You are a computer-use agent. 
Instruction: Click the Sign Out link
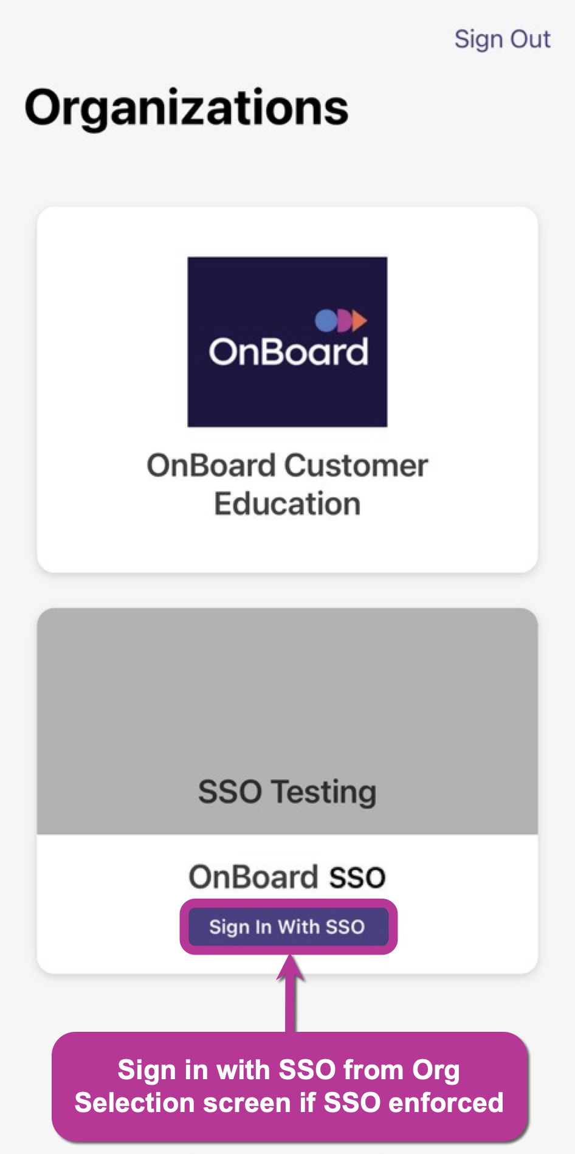point(502,40)
